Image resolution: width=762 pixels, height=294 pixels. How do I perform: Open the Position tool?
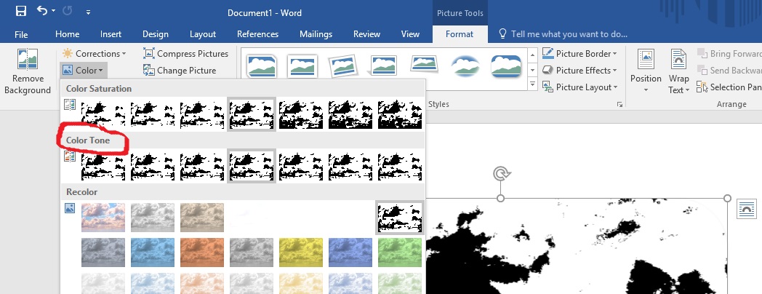click(646, 71)
